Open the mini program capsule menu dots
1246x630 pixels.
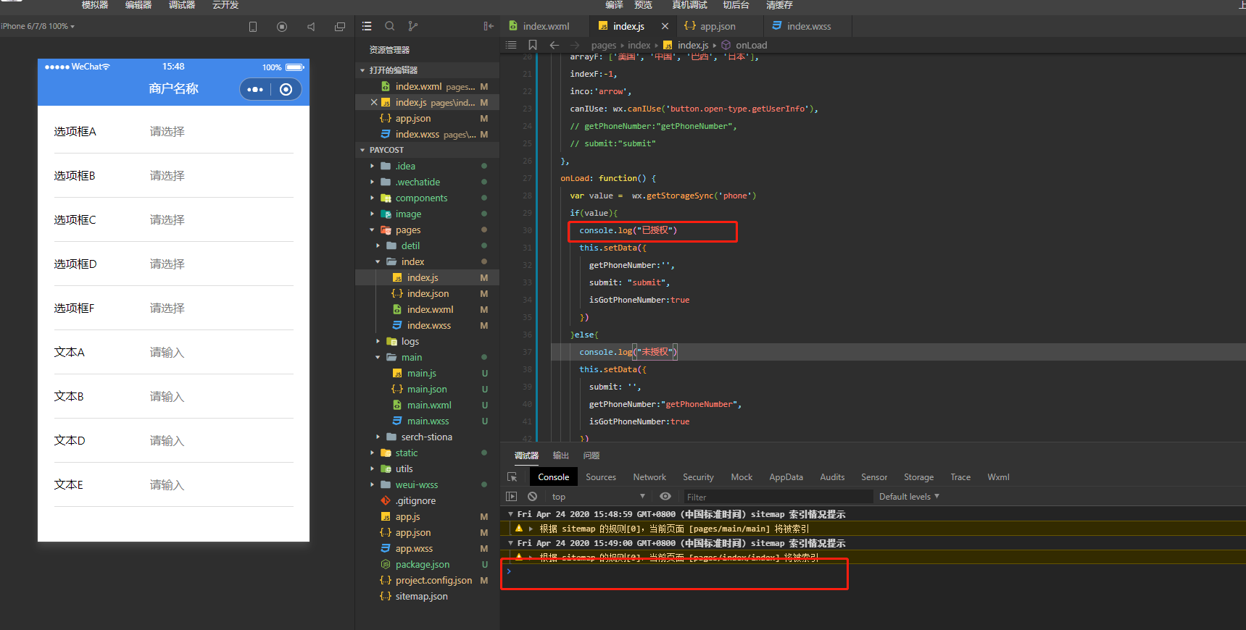[255, 90]
